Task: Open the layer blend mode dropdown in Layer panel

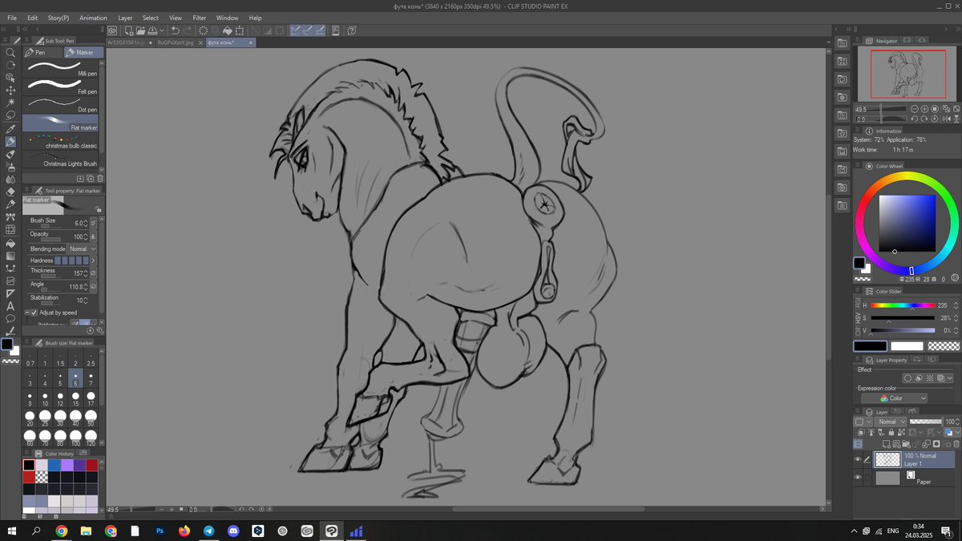Action: coord(891,421)
